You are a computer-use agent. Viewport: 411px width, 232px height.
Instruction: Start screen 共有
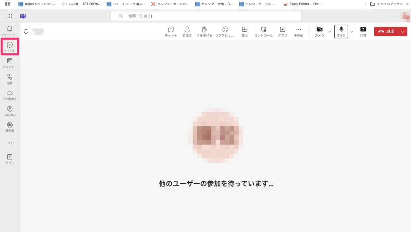[363, 31]
